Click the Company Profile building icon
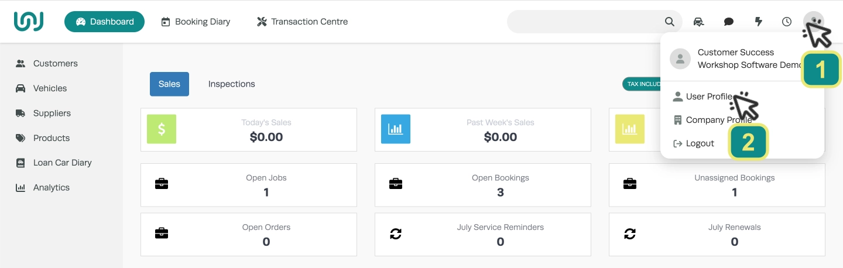The width and height of the screenshot is (843, 268). [x=678, y=120]
